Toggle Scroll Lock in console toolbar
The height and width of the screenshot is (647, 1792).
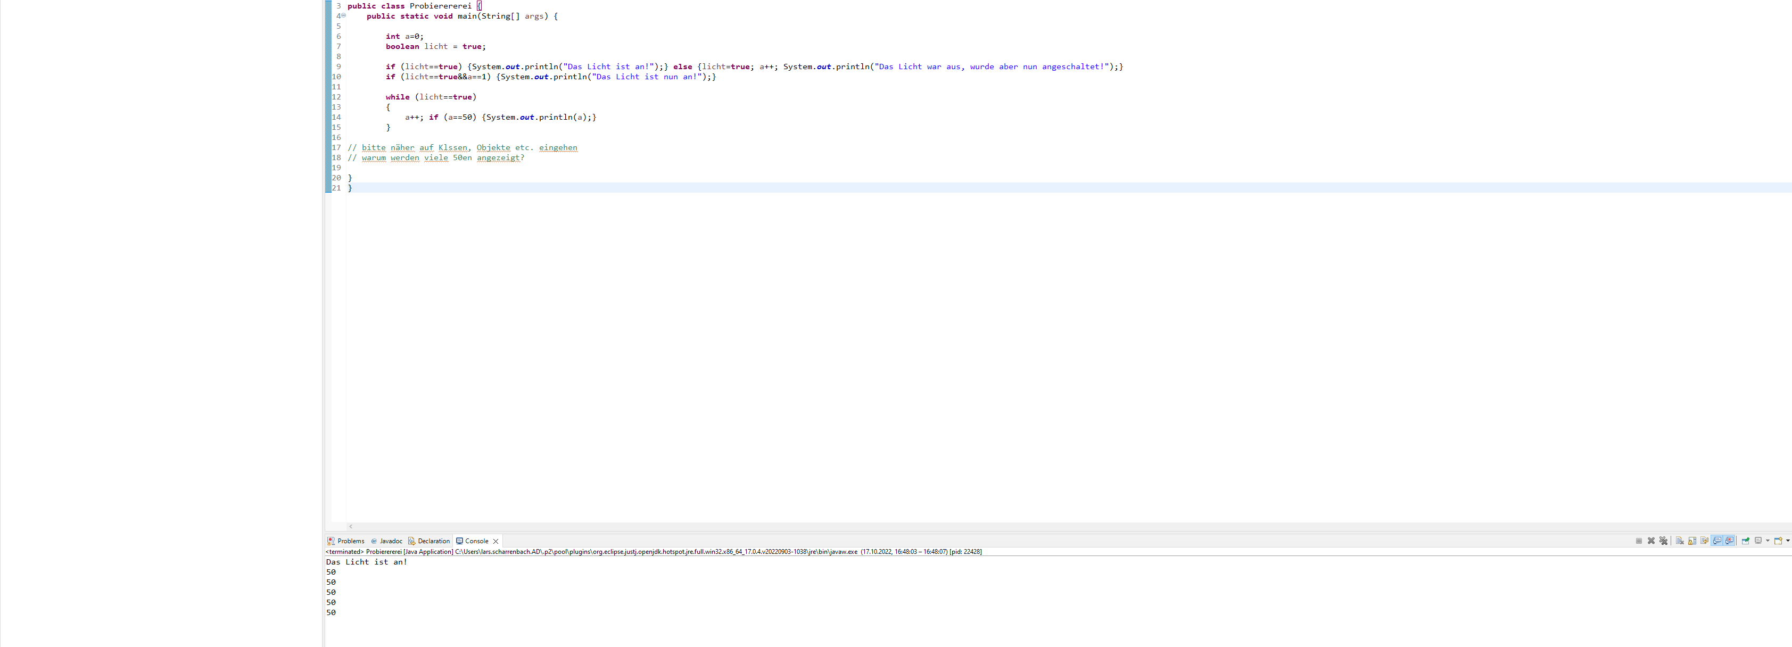click(x=1692, y=541)
